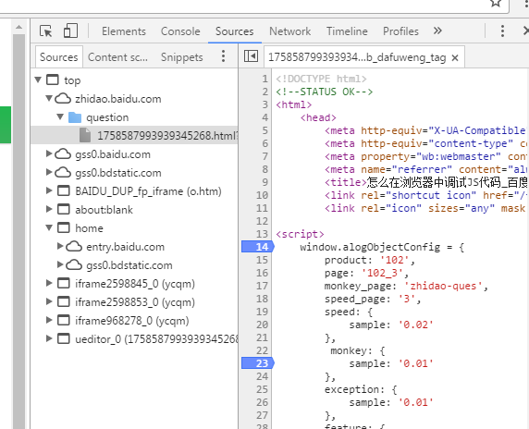Click the about:blank frame icon

[x=64, y=210]
